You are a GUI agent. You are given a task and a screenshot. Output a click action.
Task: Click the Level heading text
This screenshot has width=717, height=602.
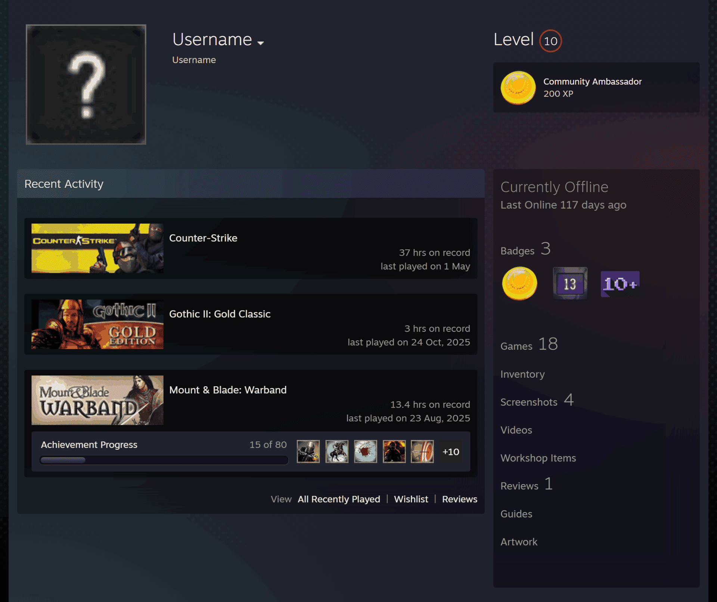pyautogui.click(x=513, y=40)
